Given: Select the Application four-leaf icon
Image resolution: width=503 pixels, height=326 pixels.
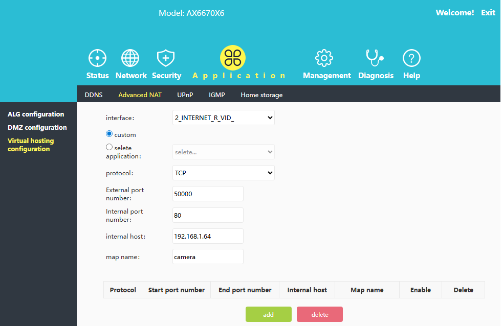Looking at the screenshot, I should pyautogui.click(x=233, y=58).
